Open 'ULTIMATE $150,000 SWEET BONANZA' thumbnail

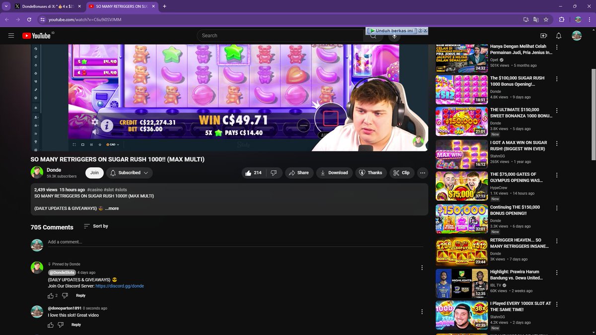pyautogui.click(x=460, y=122)
